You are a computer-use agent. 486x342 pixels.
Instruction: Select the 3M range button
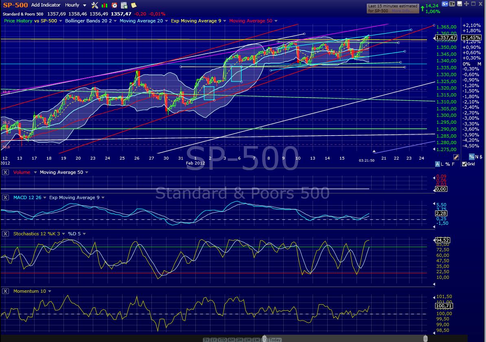click(x=239, y=340)
